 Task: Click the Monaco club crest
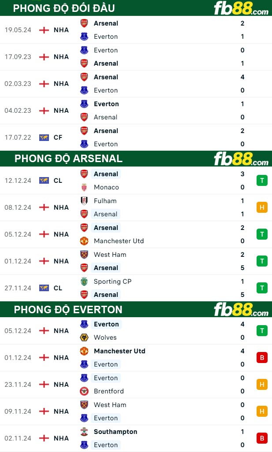pyautogui.click(x=84, y=187)
